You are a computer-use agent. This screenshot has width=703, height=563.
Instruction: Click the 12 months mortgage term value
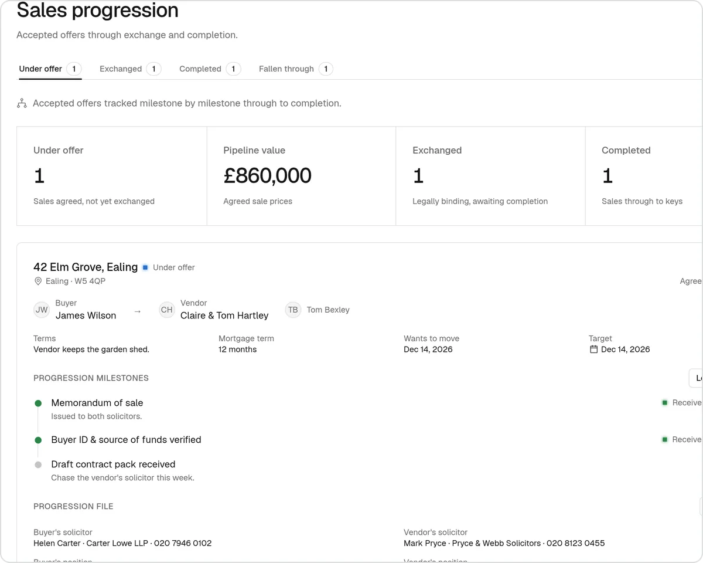238,350
